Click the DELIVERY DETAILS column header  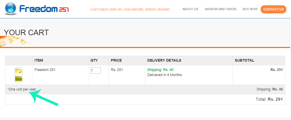[x=164, y=60]
